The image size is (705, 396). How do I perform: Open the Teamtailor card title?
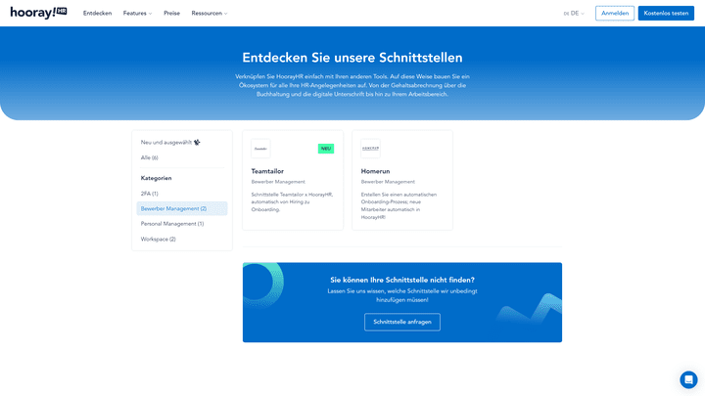tap(267, 171)
